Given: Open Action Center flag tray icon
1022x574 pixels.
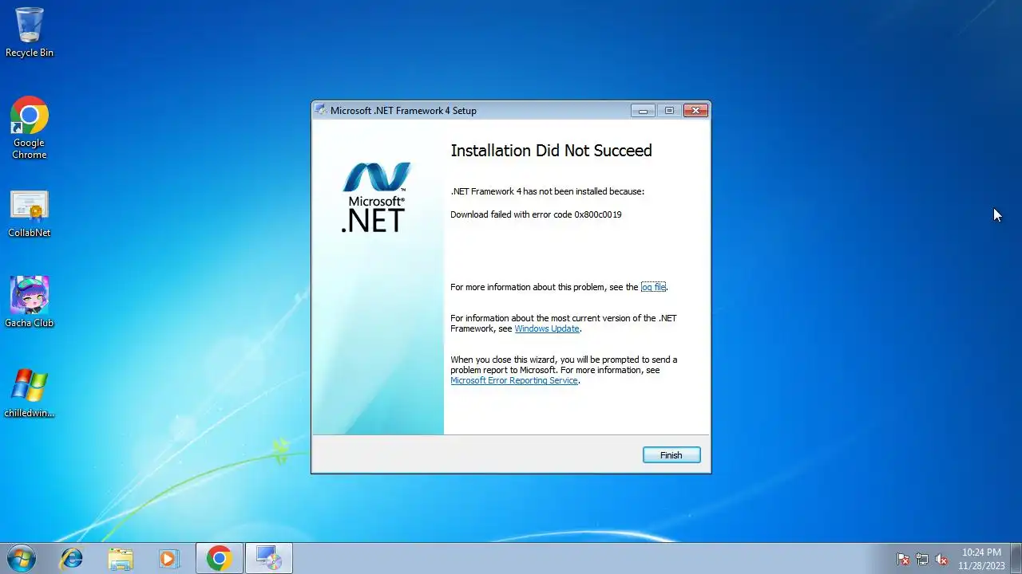Looking at the screenshot, I should (x=903, y=560).
